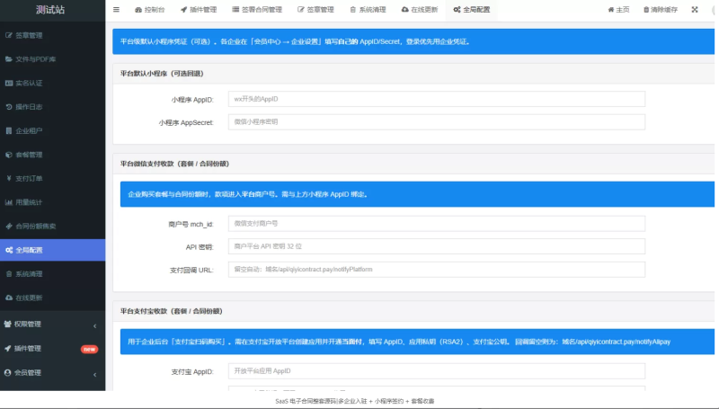Switch to the top 签章管理 tab
719x409 pixels.
[x=315, y=10]
